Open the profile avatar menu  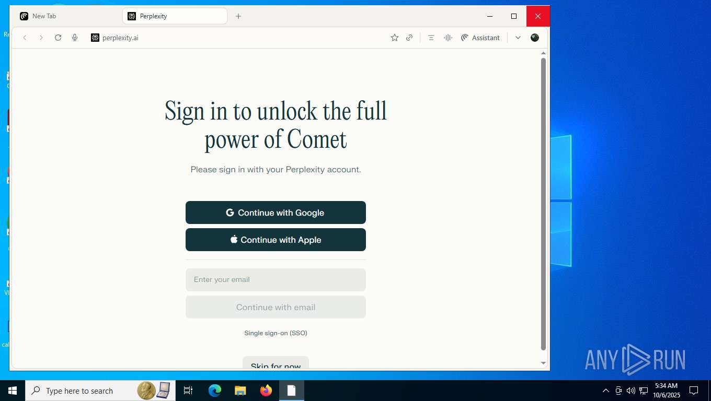534,38
